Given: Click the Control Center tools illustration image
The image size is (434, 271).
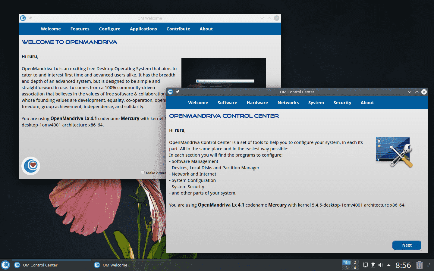Looking at the screenshot, I should (393, 152).
